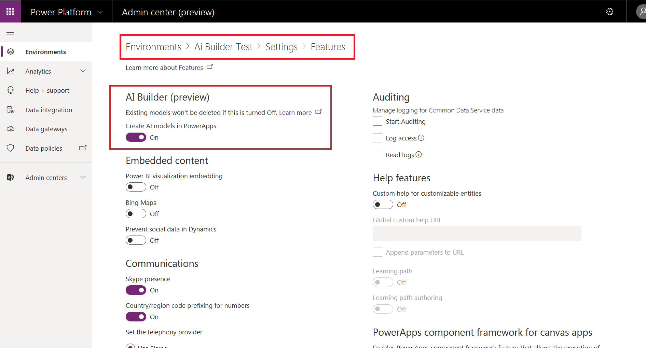
Task: Toggle Bing Maps switch on
Action: pyautogui.click(x=136, y=214)
